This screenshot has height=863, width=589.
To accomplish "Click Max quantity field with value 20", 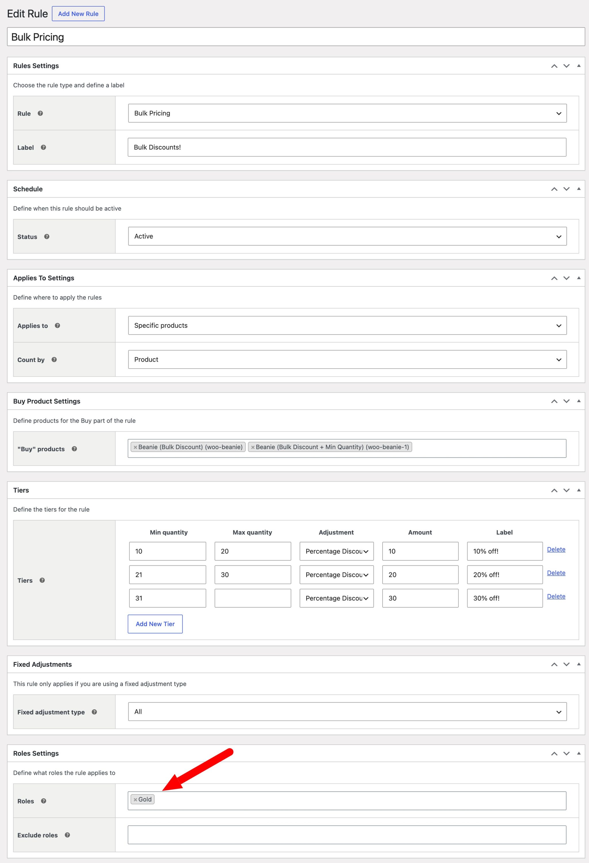I will click(253, 551).
